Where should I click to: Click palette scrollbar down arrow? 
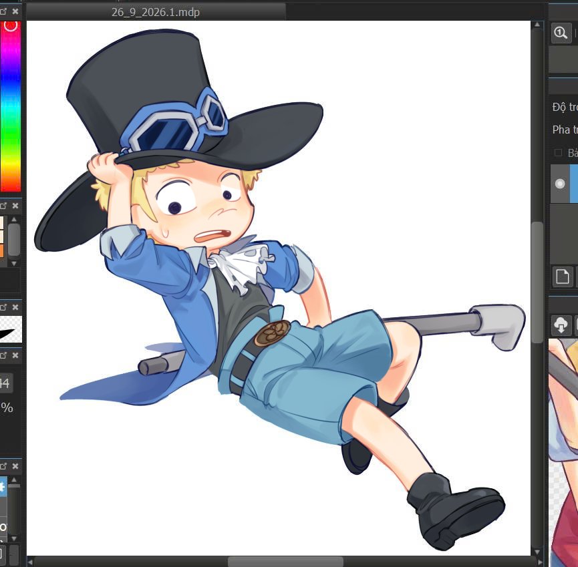tap(14, 263)
